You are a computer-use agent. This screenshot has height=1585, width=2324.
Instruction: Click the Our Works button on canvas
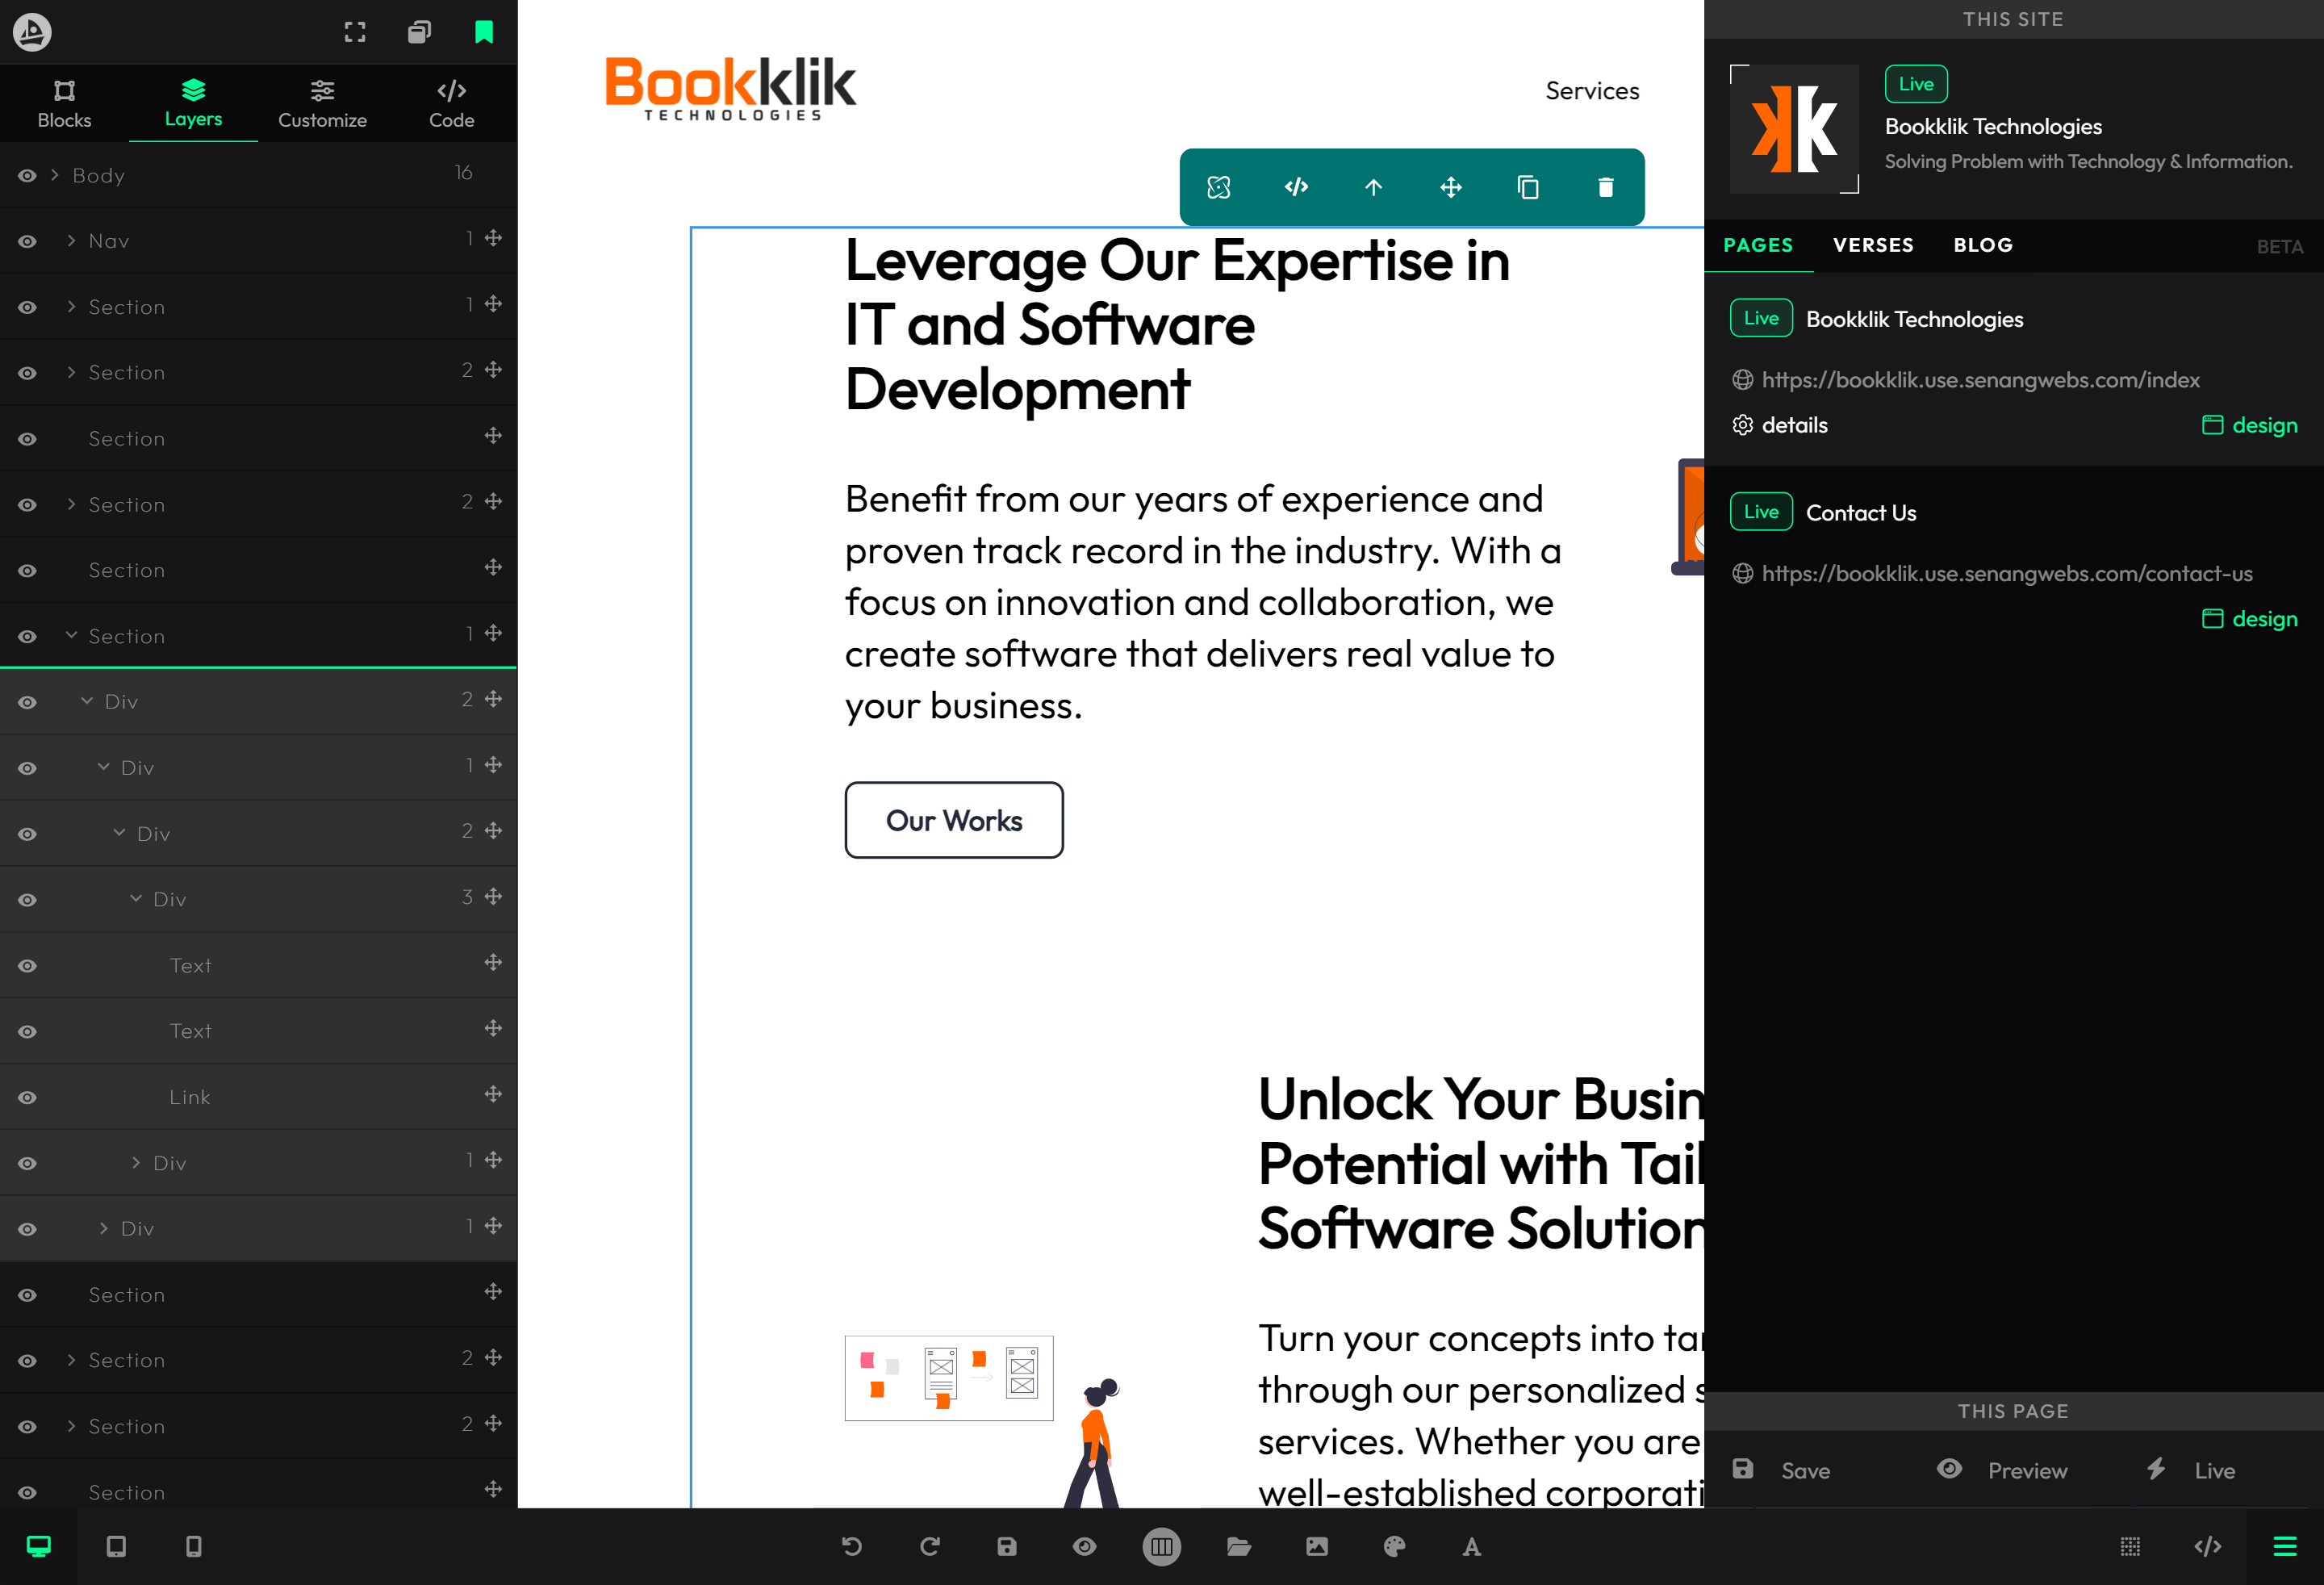[x=953, y=820]
